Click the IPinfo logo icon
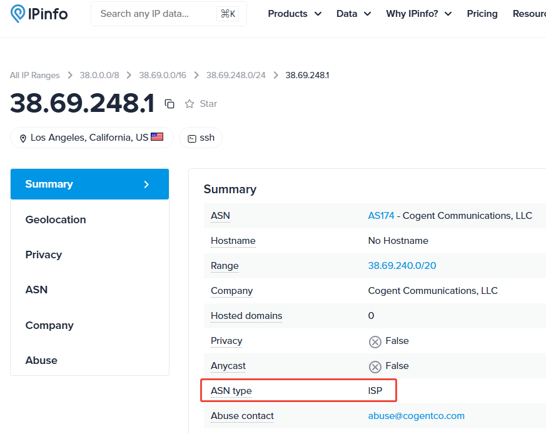The image size is (546, 434). click(x=19, y=14)
